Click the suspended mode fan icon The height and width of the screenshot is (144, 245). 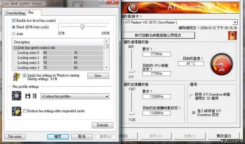pos(16,111)
